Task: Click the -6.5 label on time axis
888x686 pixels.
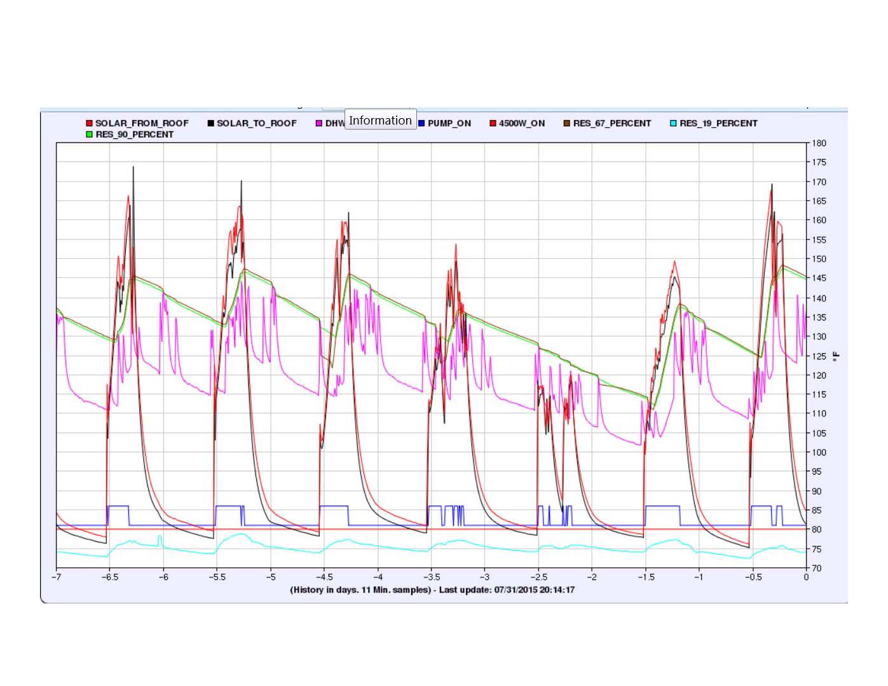Action: pos(109,577)
